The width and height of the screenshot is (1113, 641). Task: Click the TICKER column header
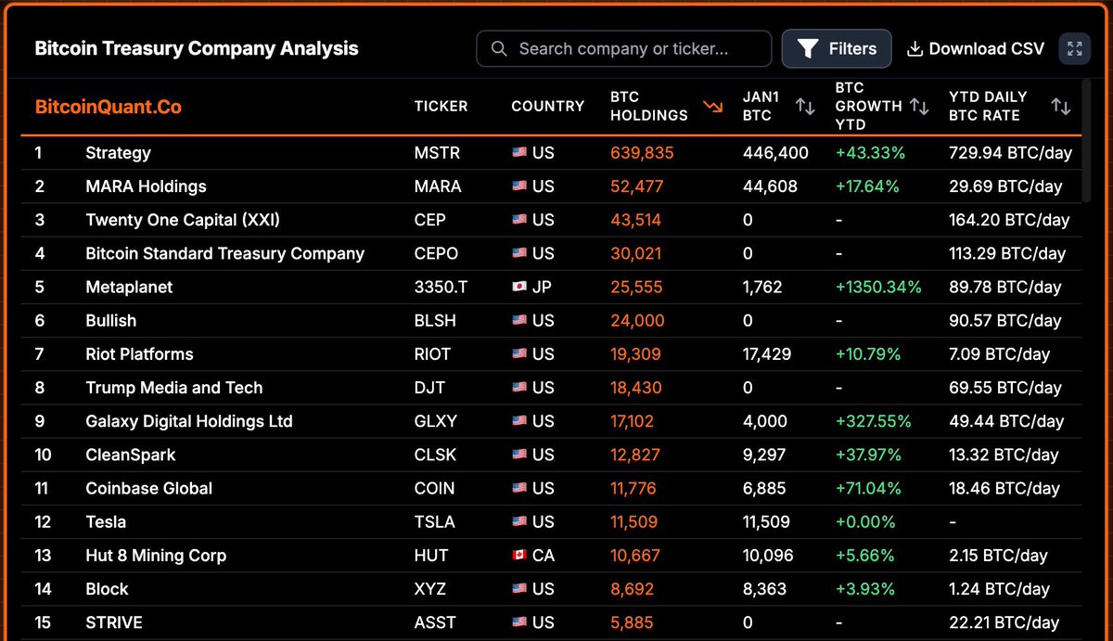pos(441,106)
